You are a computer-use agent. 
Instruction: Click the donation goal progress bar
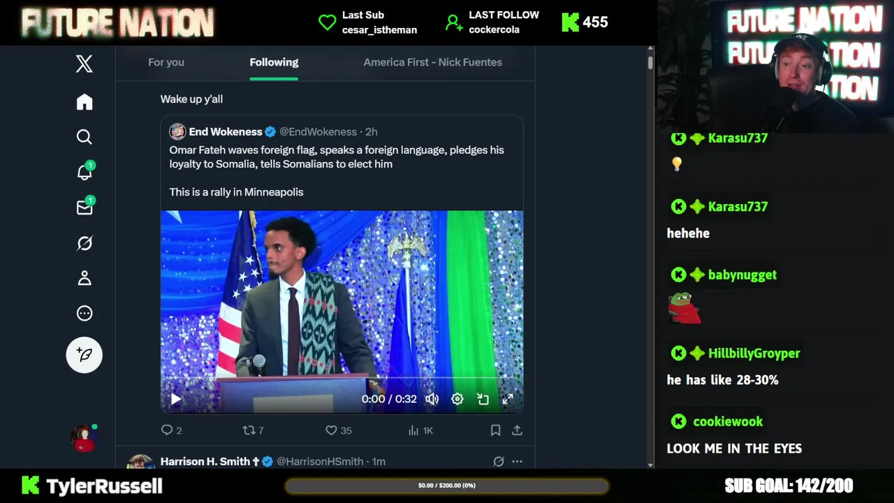click(x=447, y=486)
